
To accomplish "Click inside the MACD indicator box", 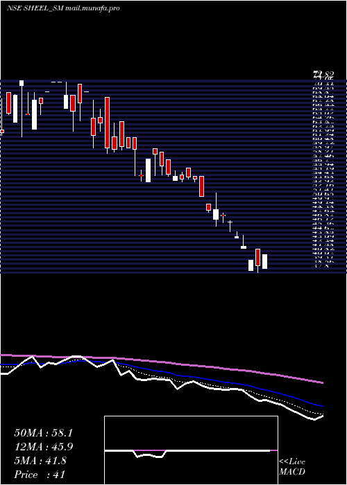I will point(191,450).
